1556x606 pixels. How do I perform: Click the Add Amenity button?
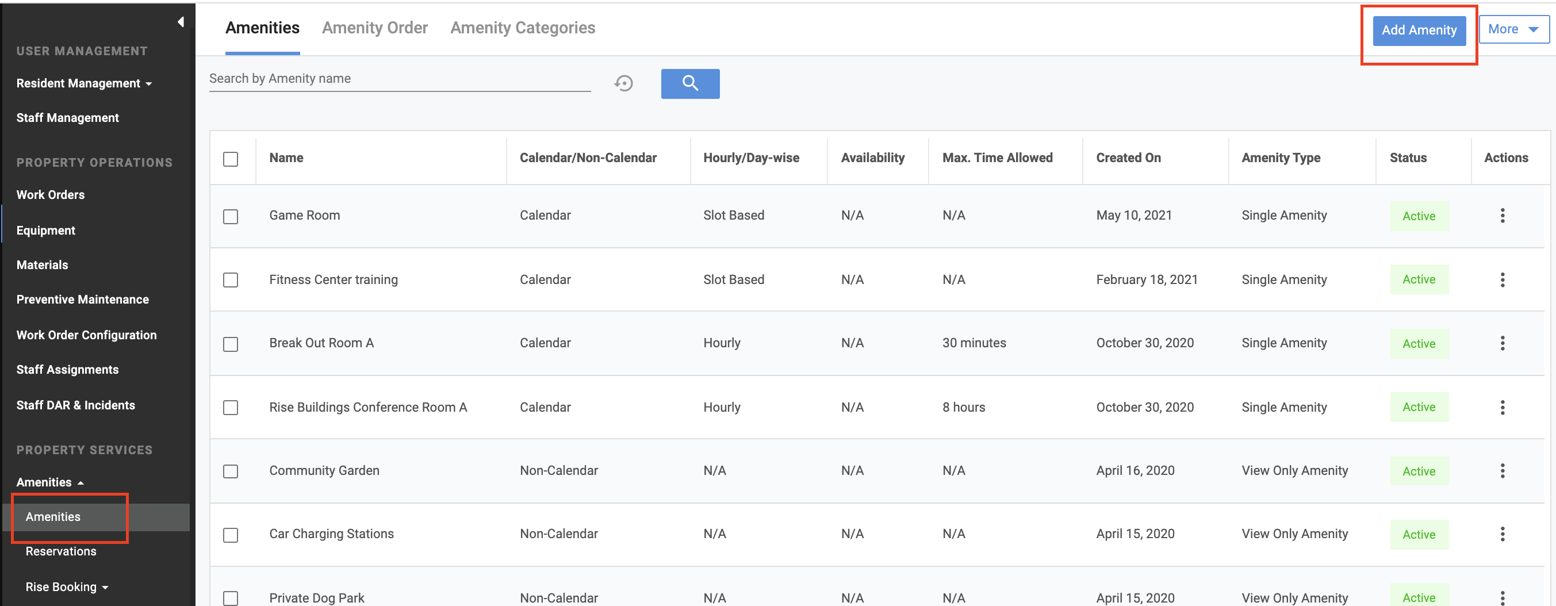(x=1418, y=30)
